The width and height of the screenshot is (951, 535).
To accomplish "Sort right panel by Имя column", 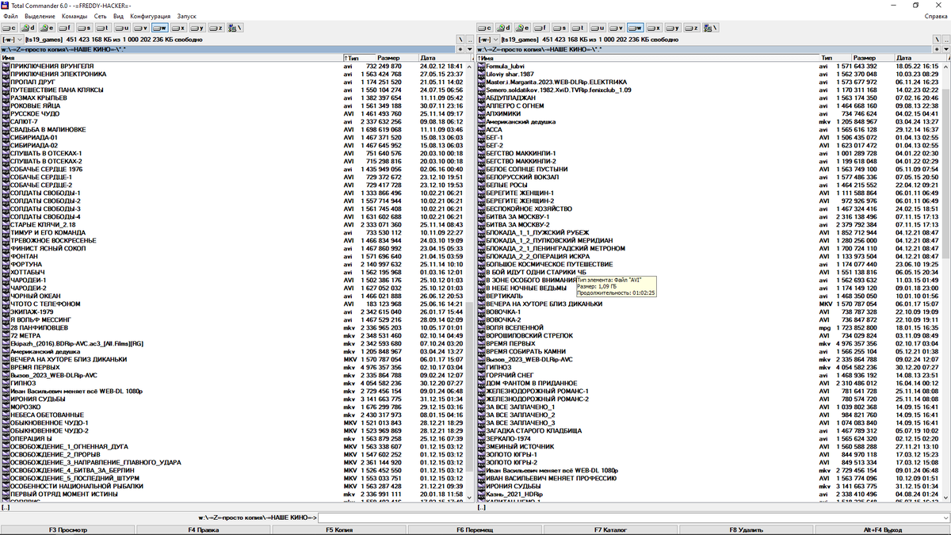I will (x=647, y=58).
